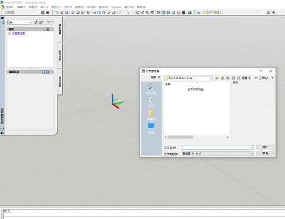
Task: Open the Insert menu in the menu bar
Action: pyautogui.click(x=45, y=7)
